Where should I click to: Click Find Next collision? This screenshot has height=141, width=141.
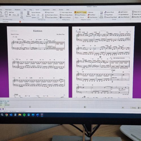(91, 15)
